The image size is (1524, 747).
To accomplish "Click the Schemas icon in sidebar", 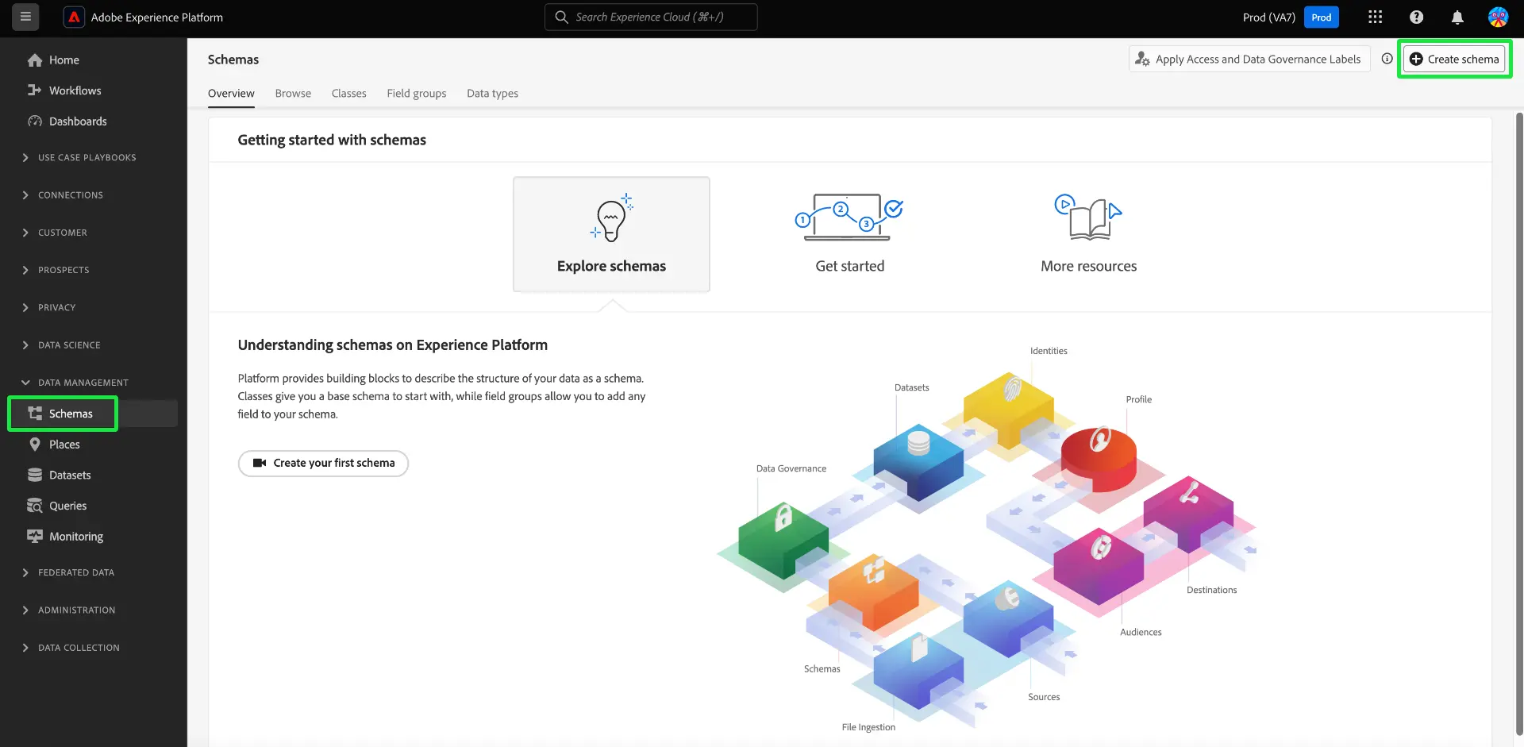I will click(x=35, y=414).
